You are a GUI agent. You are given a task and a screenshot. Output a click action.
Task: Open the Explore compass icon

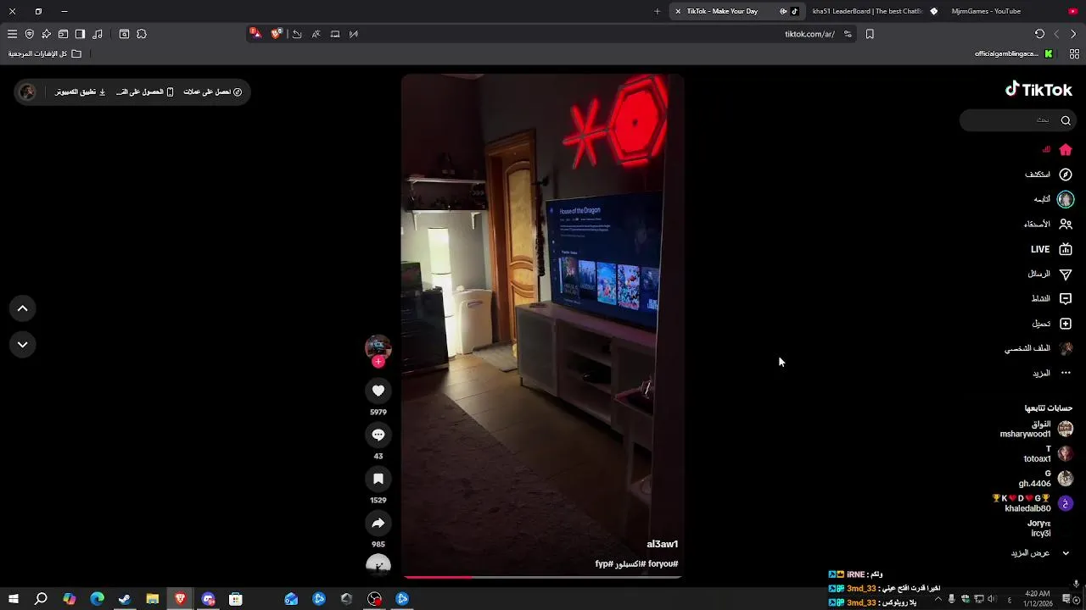coord(1066,175)
